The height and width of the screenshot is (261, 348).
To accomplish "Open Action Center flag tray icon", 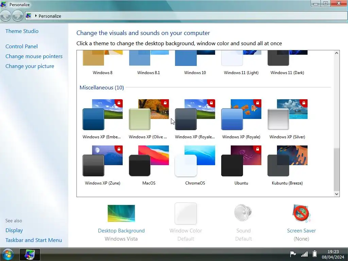I will [293, 254].
